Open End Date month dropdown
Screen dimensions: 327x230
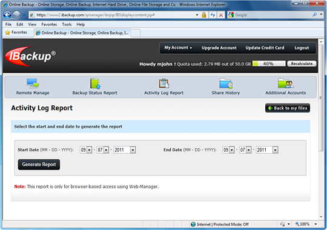tap(231, 150)
